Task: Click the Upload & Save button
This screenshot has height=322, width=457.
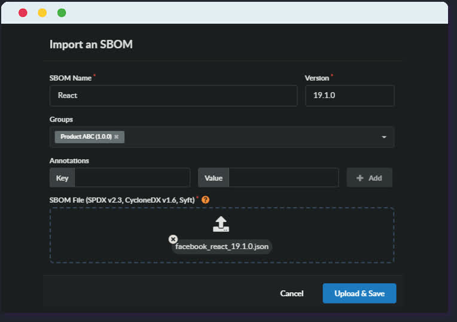Action: click(359, 293)
